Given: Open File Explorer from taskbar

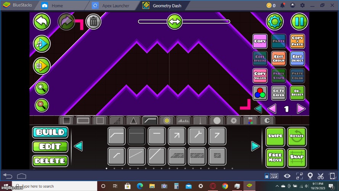Looking at the screenshot, I should [x=152, y=186].
